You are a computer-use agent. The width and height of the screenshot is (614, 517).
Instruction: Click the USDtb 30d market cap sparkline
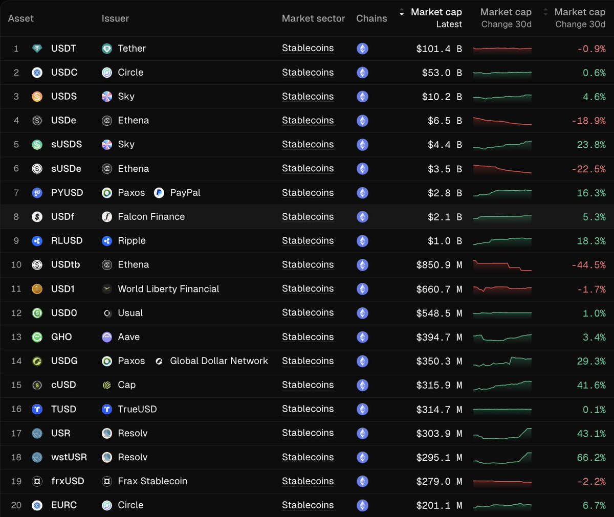pos(502,265)
